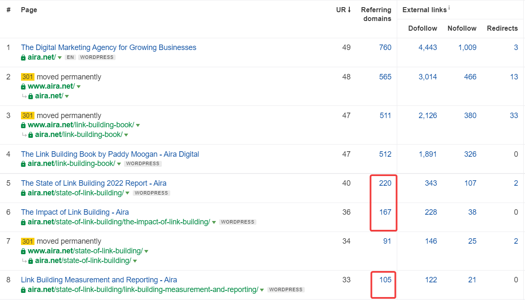Image resolution: width=525 pixels, height=300 pixels.
Task: Click the Referring domains column header
Action: (x=376, y=14)
